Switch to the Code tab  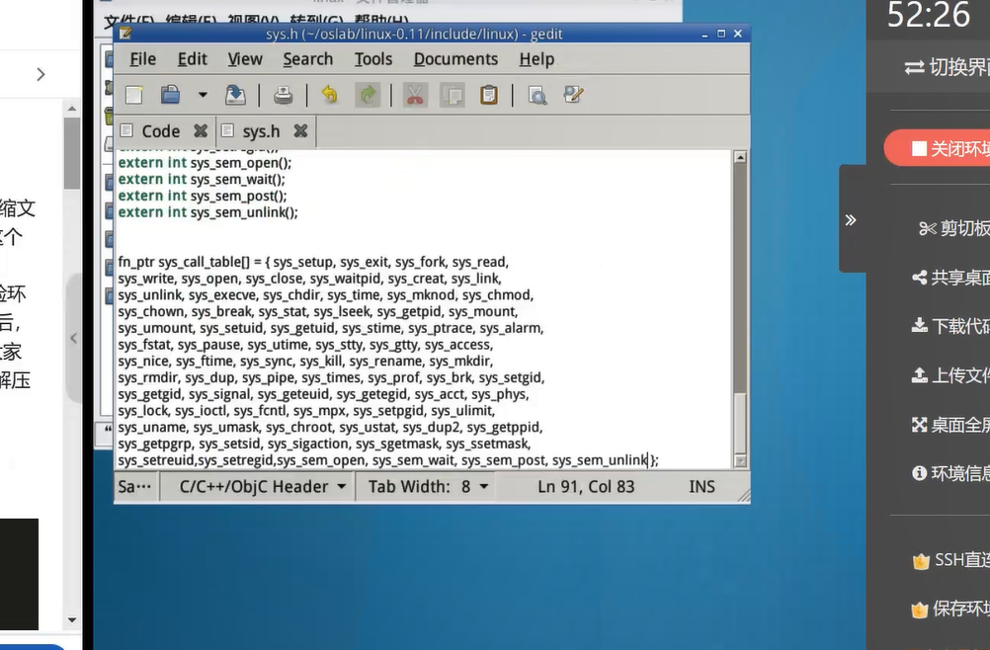[159, 131]
